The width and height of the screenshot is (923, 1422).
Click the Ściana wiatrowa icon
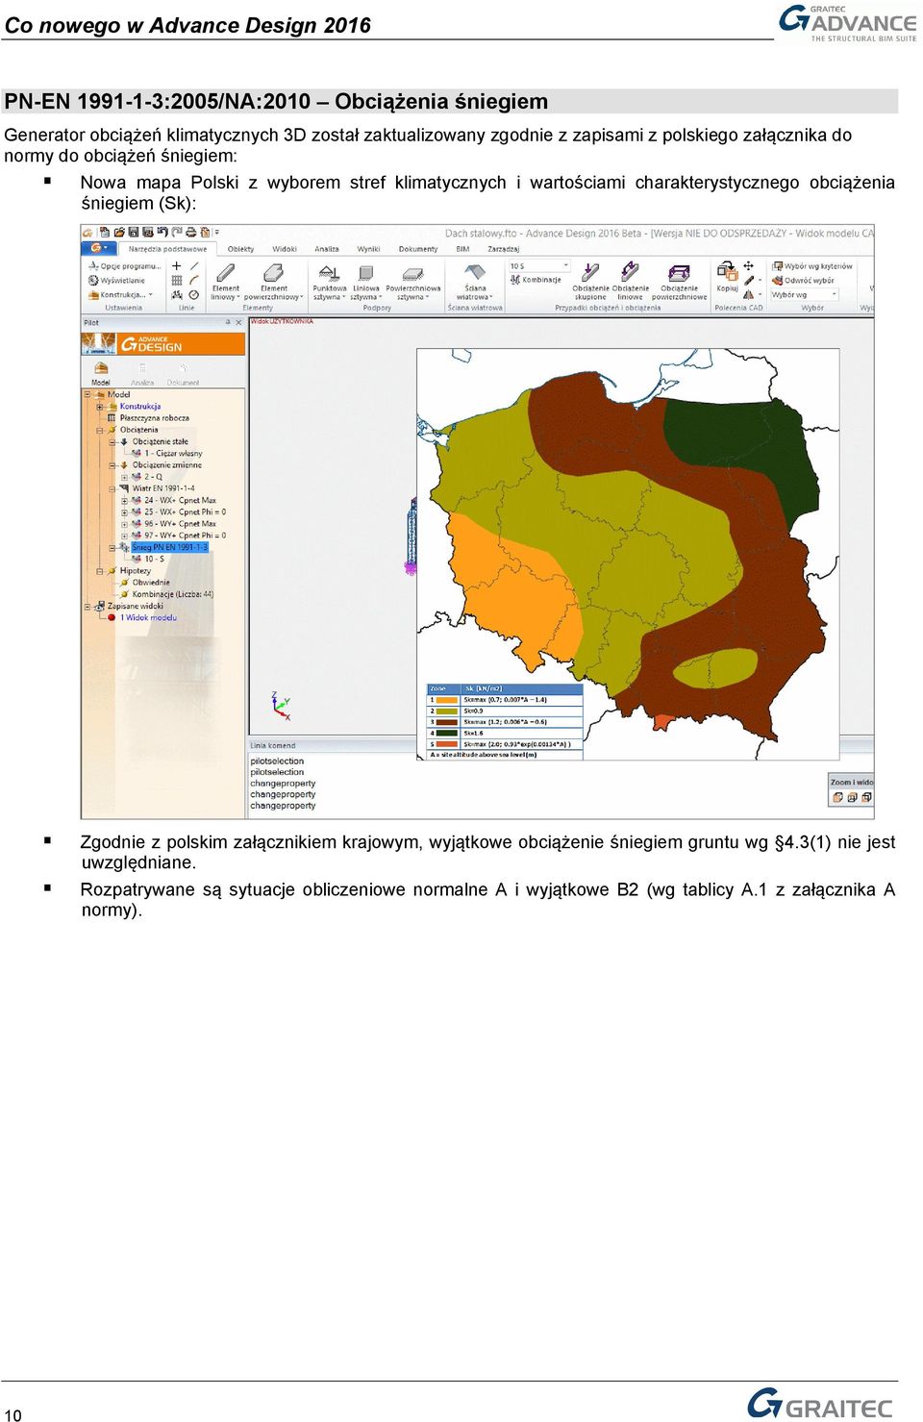pyautogui.click(x=475, y=273)
